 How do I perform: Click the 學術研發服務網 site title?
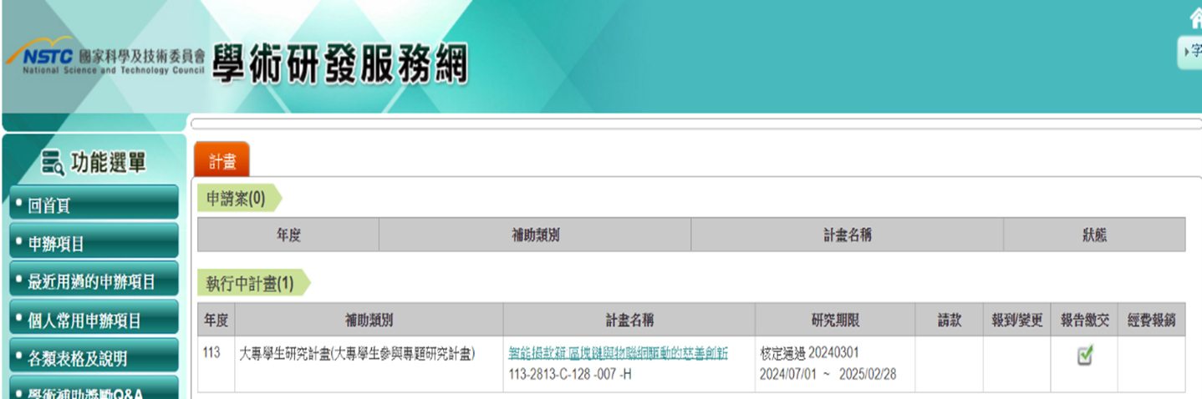coord(340,63)
